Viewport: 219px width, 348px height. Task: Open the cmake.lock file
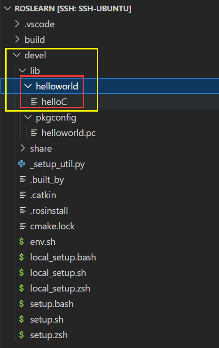pyautogui.click(x=53, y=226)
